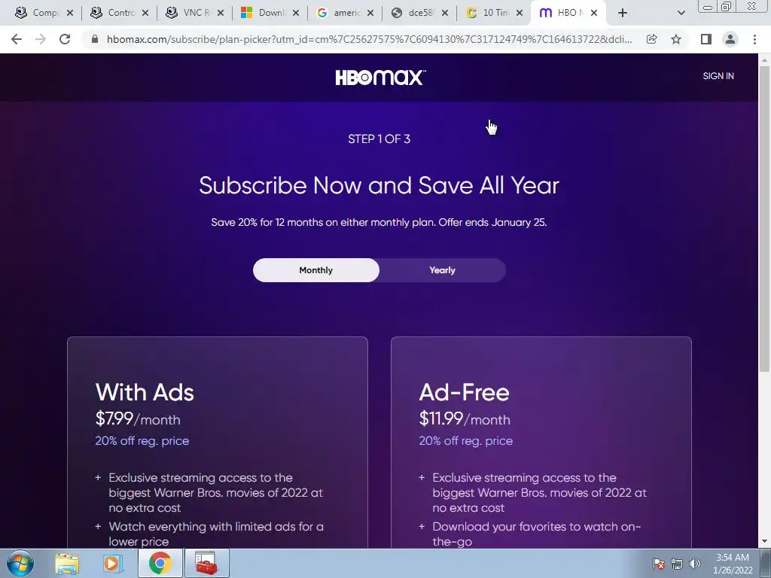The width and height of the screenshot is (771, 578).
Task: Reload the HBO Max page
Action: tap(65, 39)
